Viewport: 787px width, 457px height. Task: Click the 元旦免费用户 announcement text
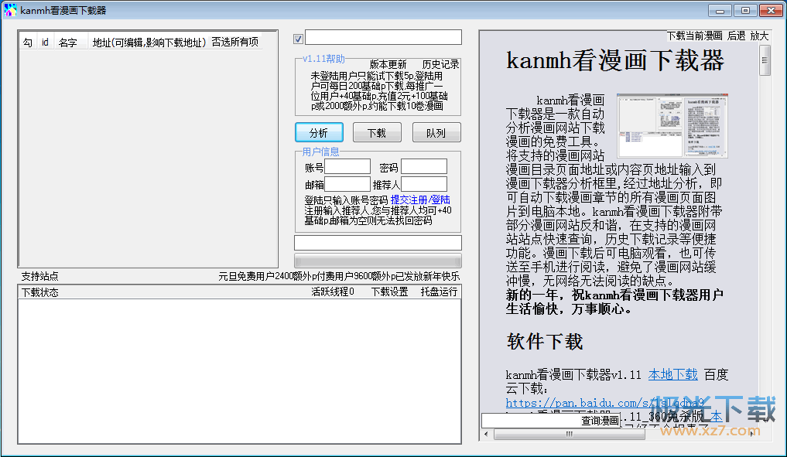click(339, 276)
